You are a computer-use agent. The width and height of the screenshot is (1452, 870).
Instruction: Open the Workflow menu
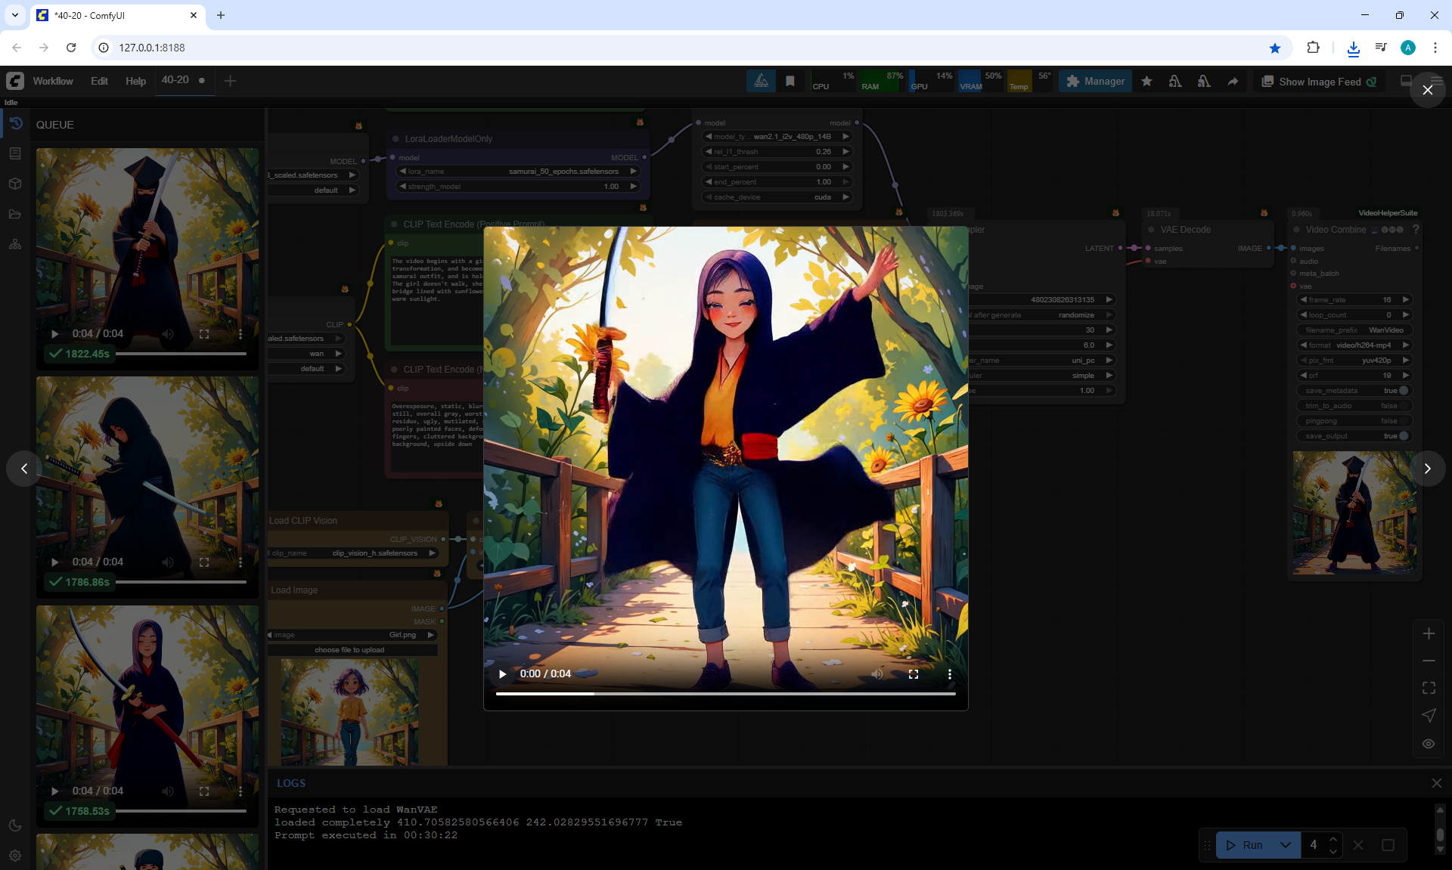pyautogui.click(x=53, y=81)
